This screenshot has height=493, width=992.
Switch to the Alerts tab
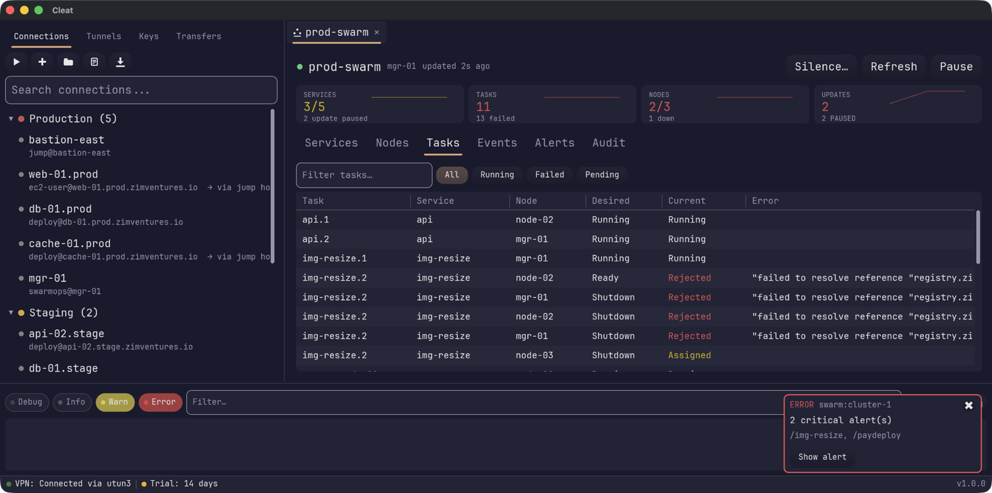(555, 143)
